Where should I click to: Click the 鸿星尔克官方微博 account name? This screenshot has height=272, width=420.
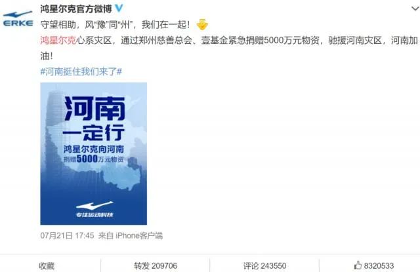[76, 9]
